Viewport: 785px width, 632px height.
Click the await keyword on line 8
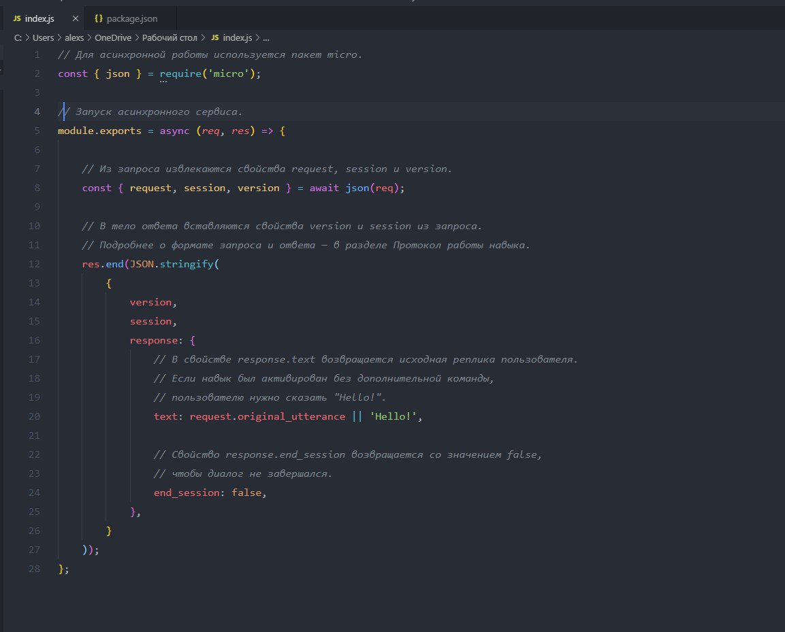click(x=324, y=188)
